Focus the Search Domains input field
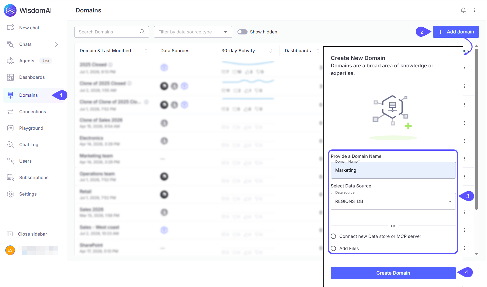Image resolution: width=487 pixels, height=287 pixels. coord(111,32)
